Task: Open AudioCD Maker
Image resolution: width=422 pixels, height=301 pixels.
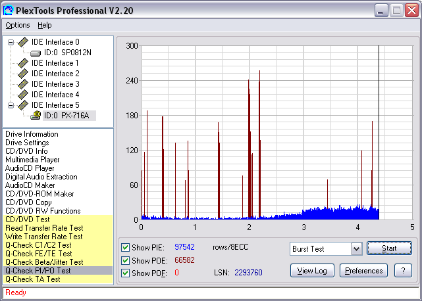Action: (x=30, y=185)
